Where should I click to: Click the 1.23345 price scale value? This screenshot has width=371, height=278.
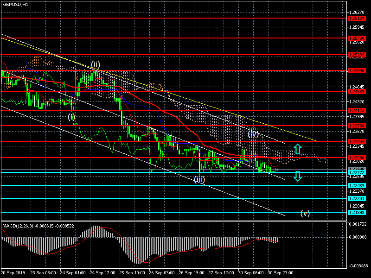click(357, 146)
